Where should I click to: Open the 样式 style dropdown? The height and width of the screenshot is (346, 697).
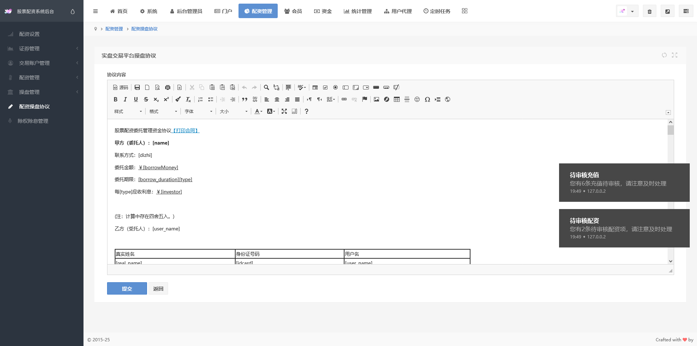pos(128,111)
